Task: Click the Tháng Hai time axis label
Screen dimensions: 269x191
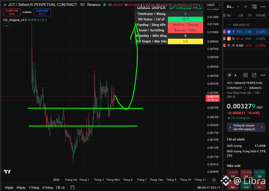Action: coord(71,180)
